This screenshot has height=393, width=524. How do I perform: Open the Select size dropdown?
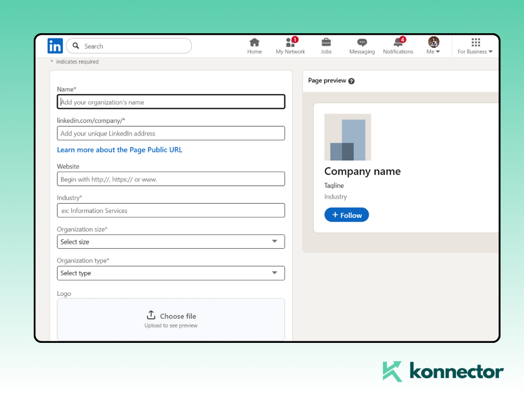171,242
